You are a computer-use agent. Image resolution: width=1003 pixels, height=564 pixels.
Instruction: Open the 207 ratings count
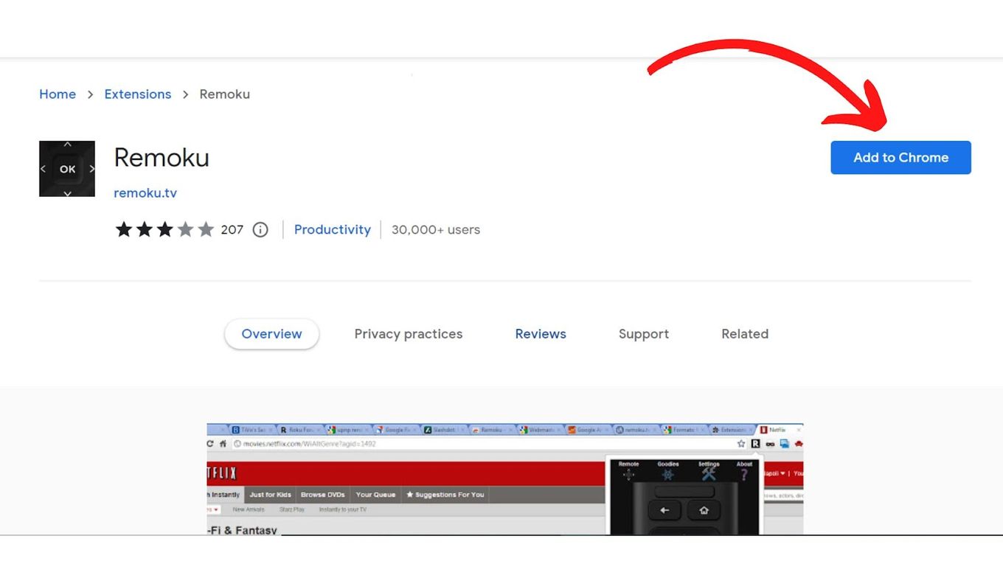tap(232, 230)
